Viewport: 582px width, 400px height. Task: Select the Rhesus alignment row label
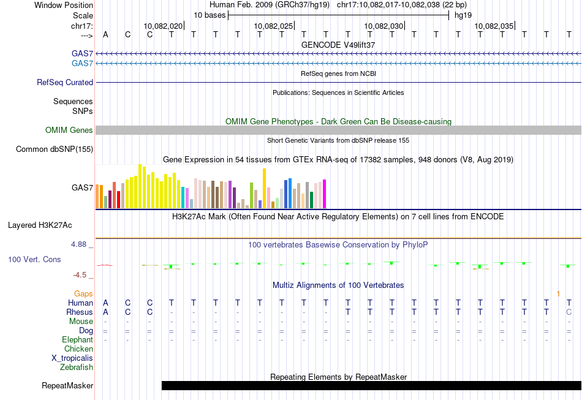coord(80,312)
